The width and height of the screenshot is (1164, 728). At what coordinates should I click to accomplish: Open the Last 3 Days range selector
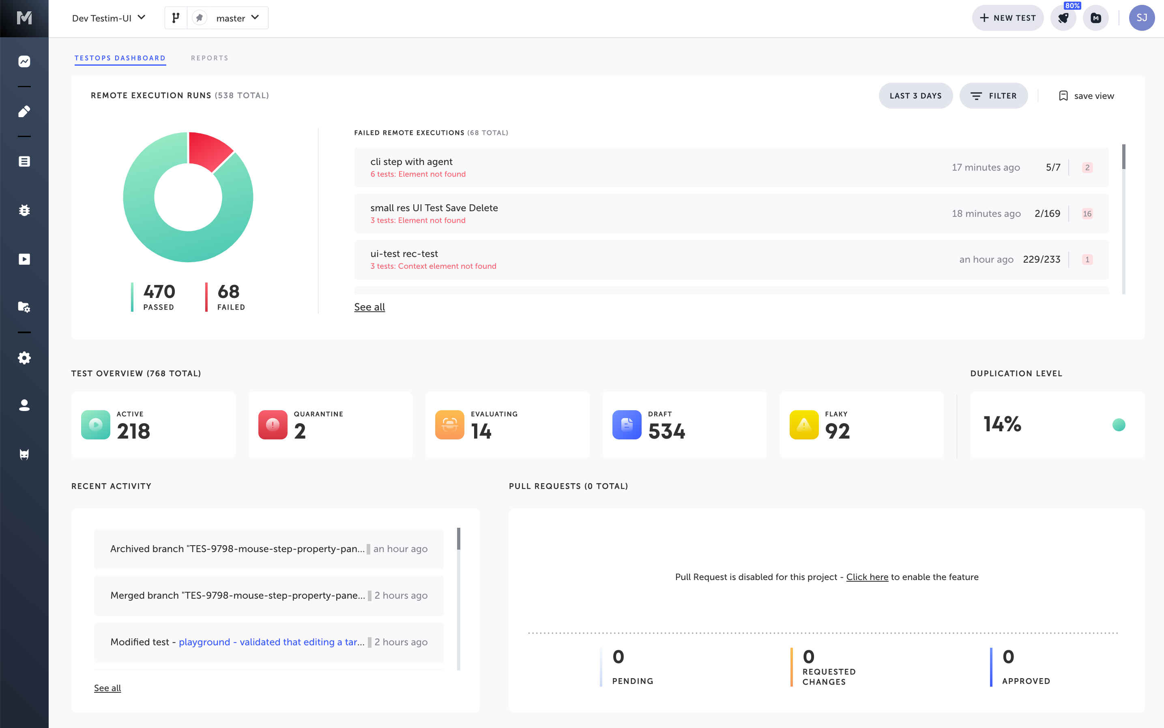(915, 96)
